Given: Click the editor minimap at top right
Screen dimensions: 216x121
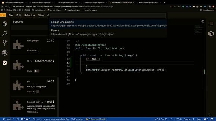Looking at the screenshot, I should [198, 29].
